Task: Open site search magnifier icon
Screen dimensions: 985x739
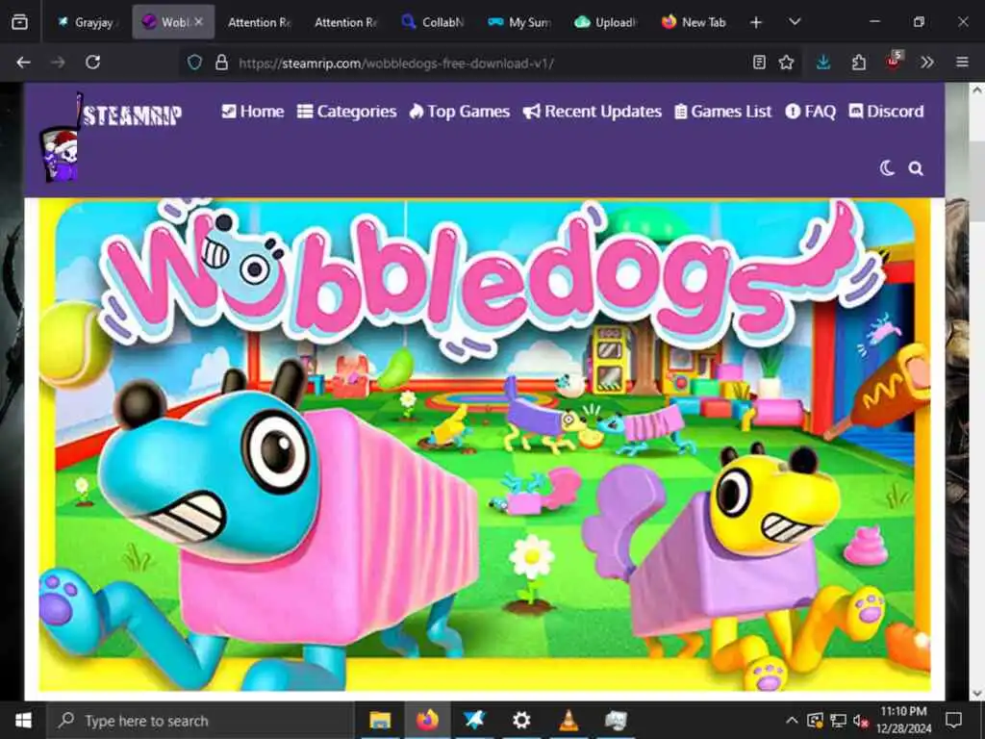Action: tap(916, 168)
